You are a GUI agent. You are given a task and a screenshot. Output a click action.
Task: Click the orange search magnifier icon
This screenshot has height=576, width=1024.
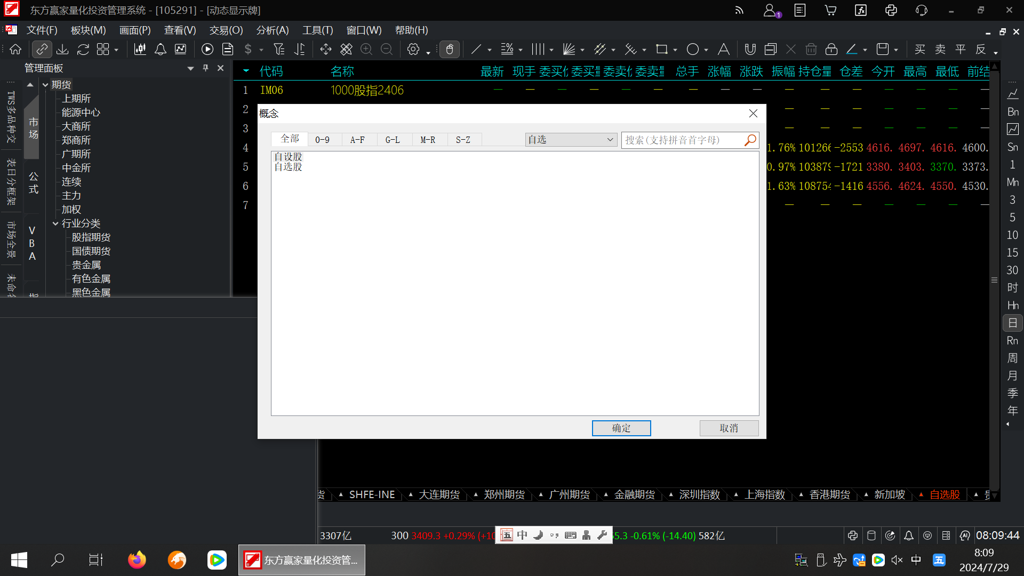tap(750, 140)
